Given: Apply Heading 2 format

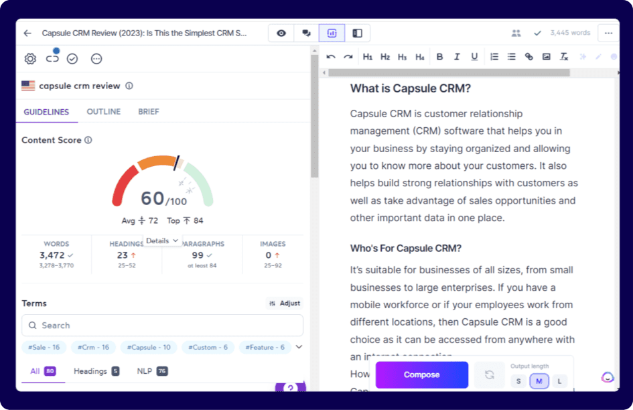Looking at the screenshot, I should (384, 57).
